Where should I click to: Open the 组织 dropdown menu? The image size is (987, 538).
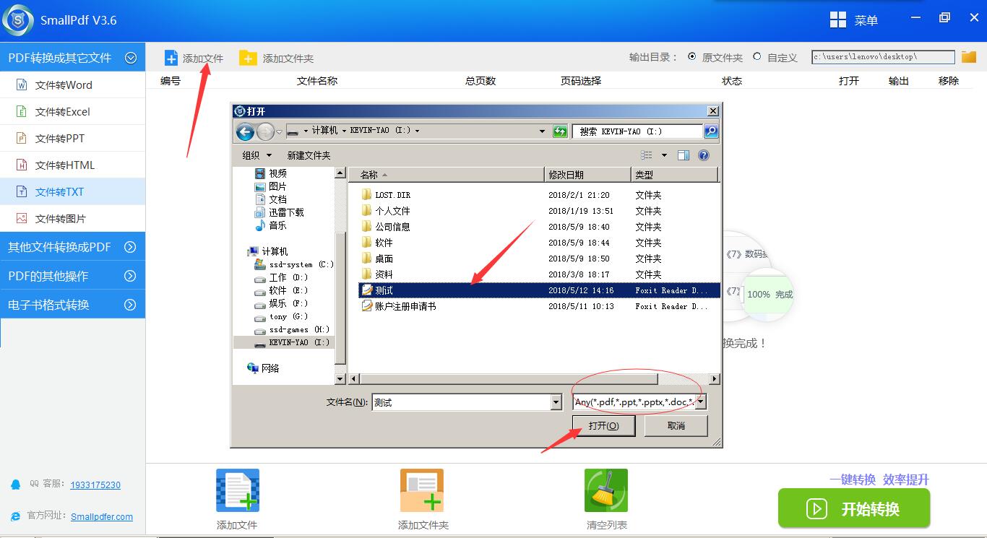tap(257, 155)
